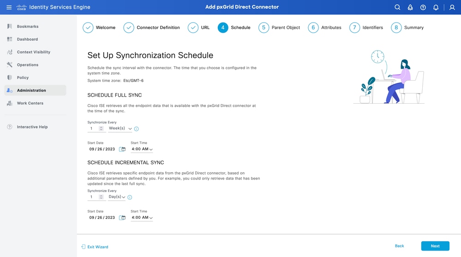Image resolution: width=461 pixels, height=257 pixels.
Task: Click the Exit Wizard door icon
Action: tap(83, 247)
